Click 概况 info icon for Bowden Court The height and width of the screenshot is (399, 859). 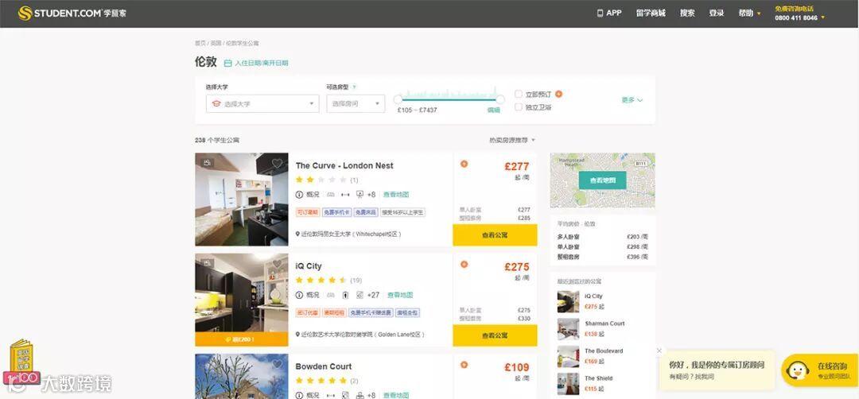click(299, 395)
